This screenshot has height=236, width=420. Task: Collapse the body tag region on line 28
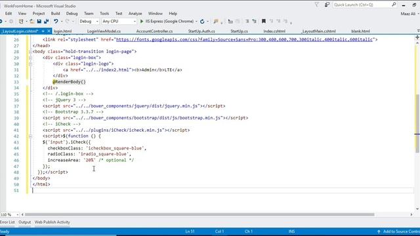[x=30, y=52]
